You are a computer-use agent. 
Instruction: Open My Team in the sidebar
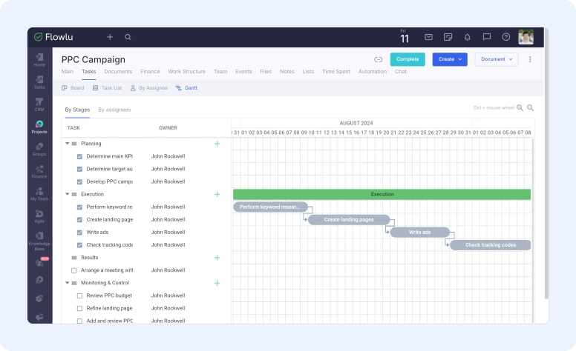click(x=39, y=194)
